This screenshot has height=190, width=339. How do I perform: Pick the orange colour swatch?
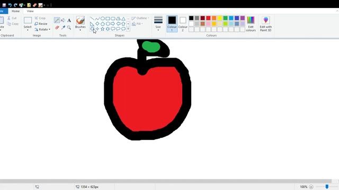pyautogui.click(x=214, y=18)
